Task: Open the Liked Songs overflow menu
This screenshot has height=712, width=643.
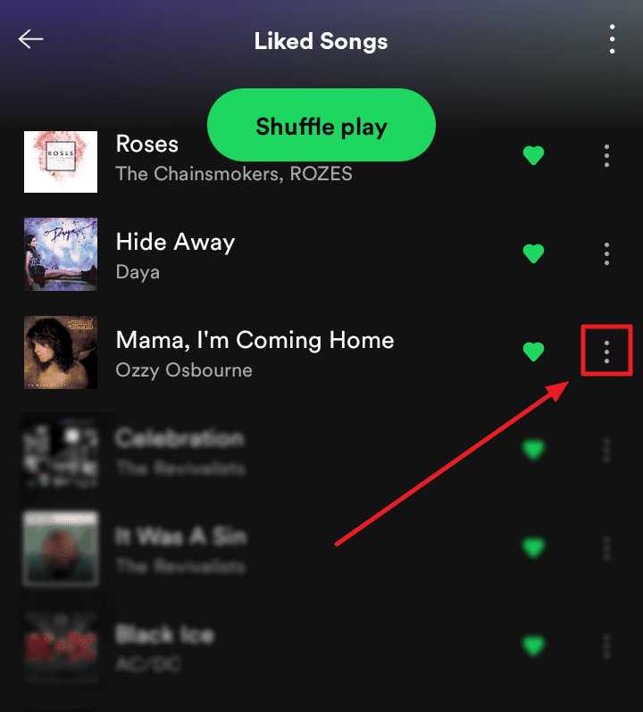Action: coord(612,39)
